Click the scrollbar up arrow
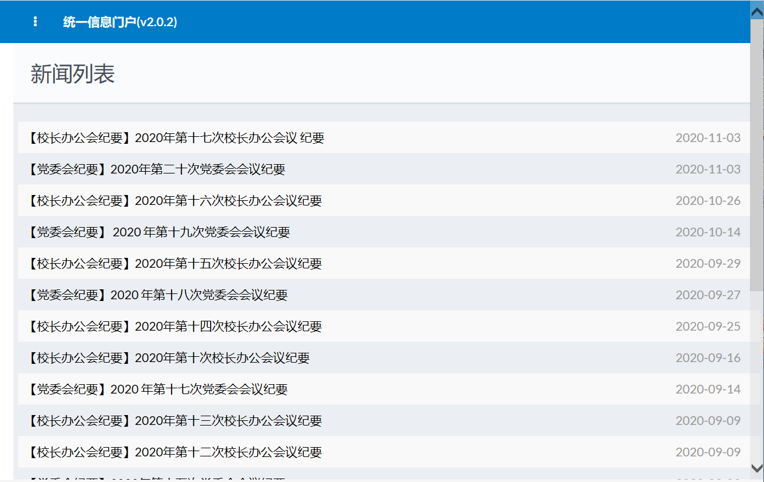This screenshot has height=482, width=764. (757, 10)
